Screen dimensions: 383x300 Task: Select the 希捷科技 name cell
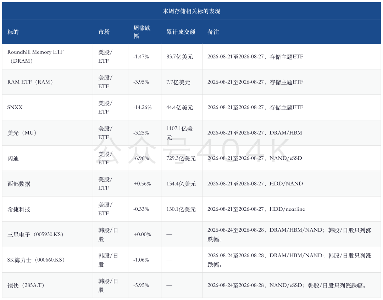[48, 209]
